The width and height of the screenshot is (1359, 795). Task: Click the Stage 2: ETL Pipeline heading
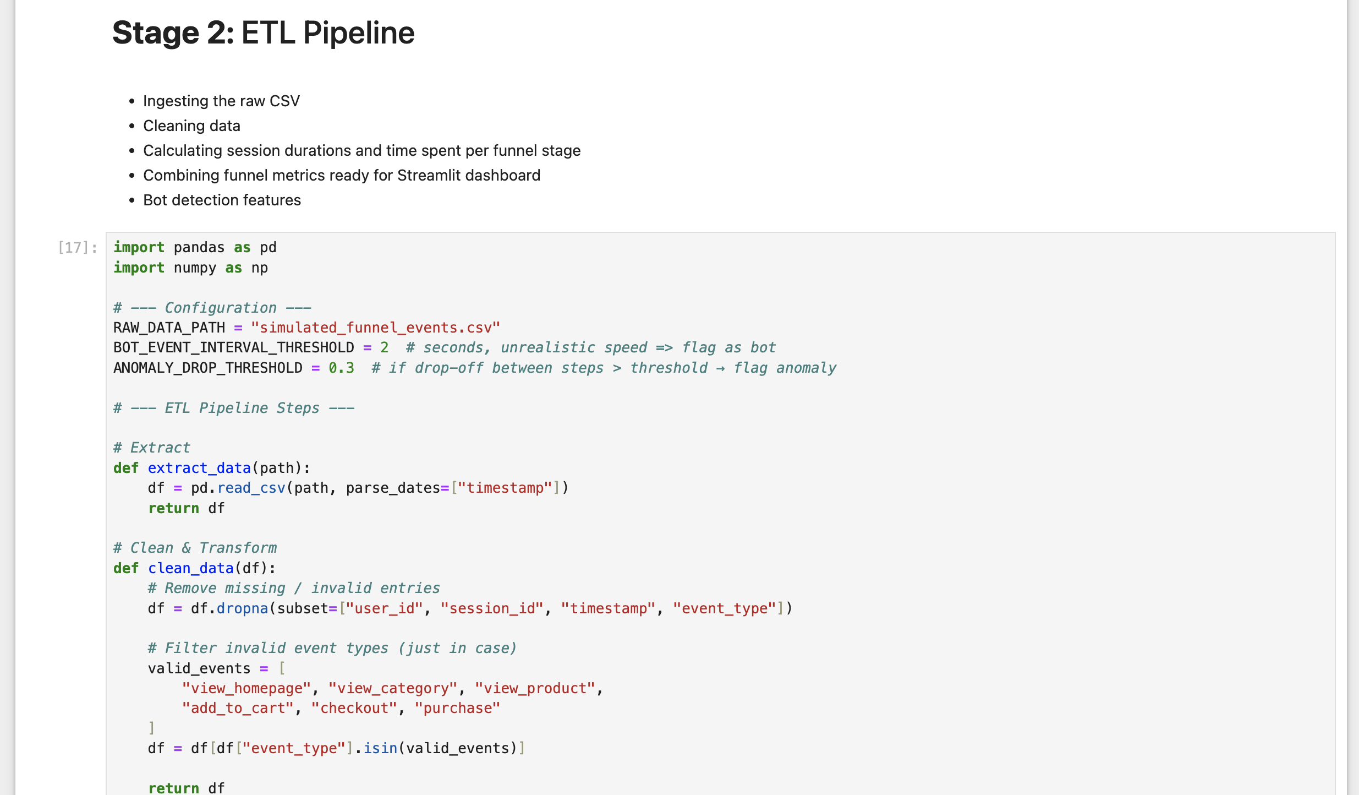pyautogui.click(x=263, y=33)
